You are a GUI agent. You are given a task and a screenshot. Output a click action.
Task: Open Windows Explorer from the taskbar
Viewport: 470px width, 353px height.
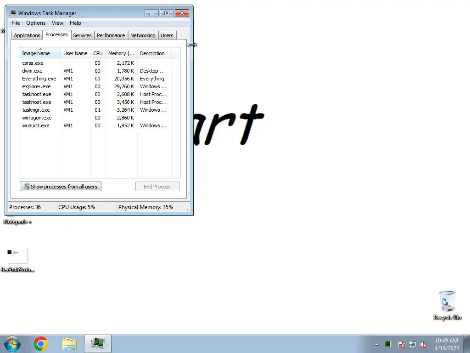[x=70, y=344]
